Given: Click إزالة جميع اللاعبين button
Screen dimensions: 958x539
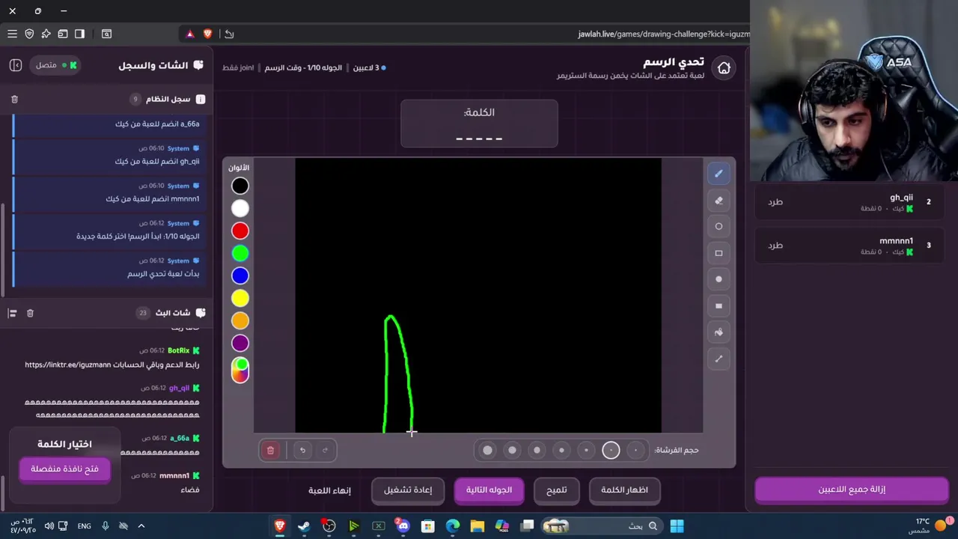Looking at the screenshot, I should (852, 490).
